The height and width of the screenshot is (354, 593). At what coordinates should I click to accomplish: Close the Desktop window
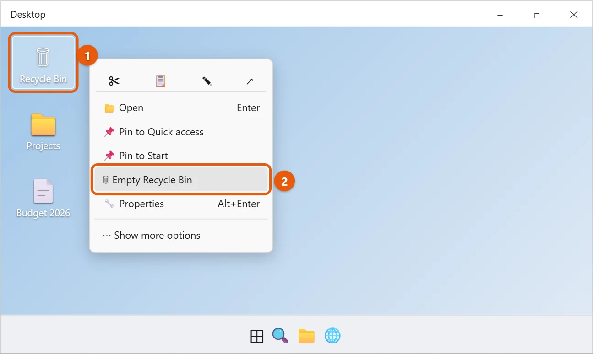pos(574,15)
